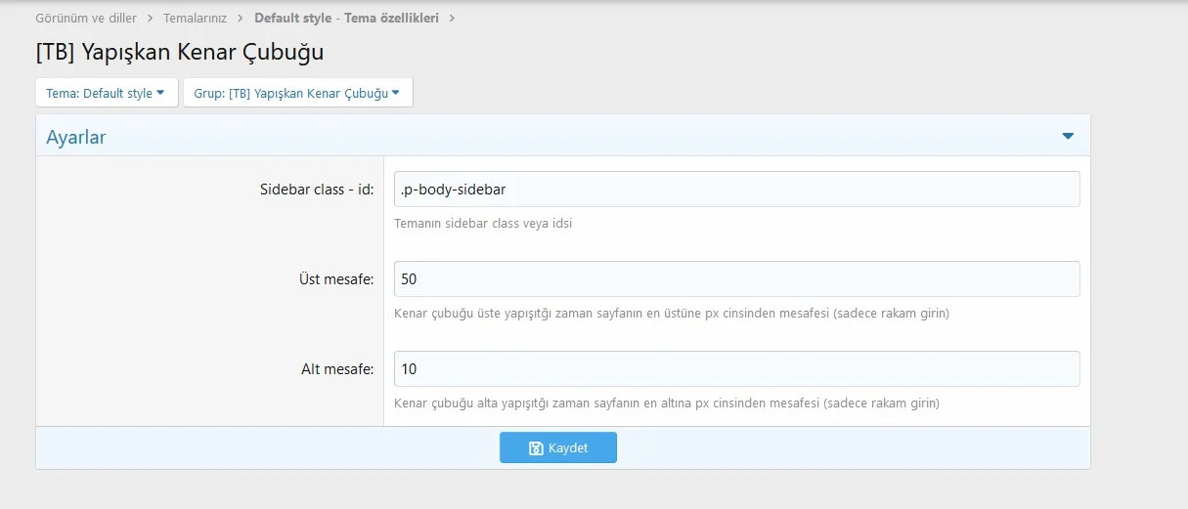This screenshot has height=509, width=1188.
Task: Click the "Sidebar class - id:" label
Action: tap(310, 190)
